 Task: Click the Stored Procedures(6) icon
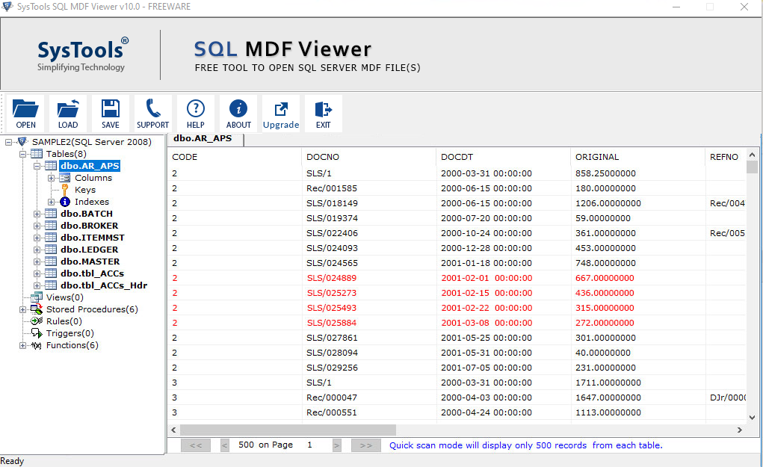pyautogui.click(x=37, y=309)
